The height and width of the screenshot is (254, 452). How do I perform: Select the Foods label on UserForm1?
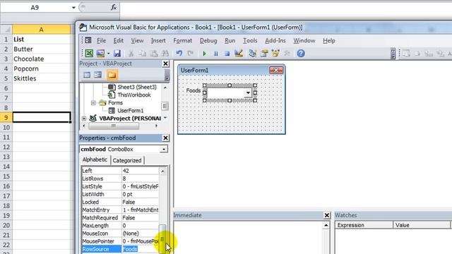point(193,91)
